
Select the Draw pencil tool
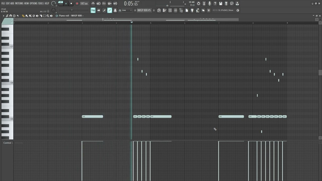click(23, 16)
